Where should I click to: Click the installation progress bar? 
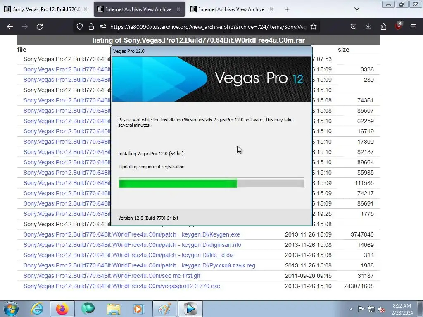click(x=211, y=183)
